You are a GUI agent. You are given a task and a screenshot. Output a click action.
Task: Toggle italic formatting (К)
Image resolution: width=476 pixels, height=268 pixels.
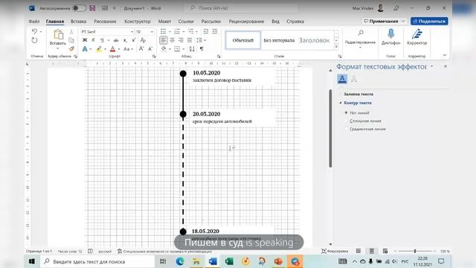coord(93,40)
